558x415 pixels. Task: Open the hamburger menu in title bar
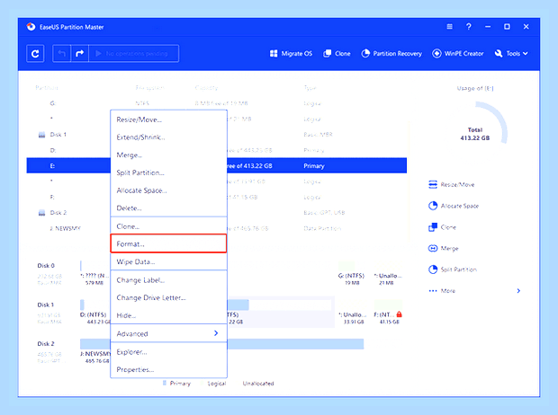[450, 27]
